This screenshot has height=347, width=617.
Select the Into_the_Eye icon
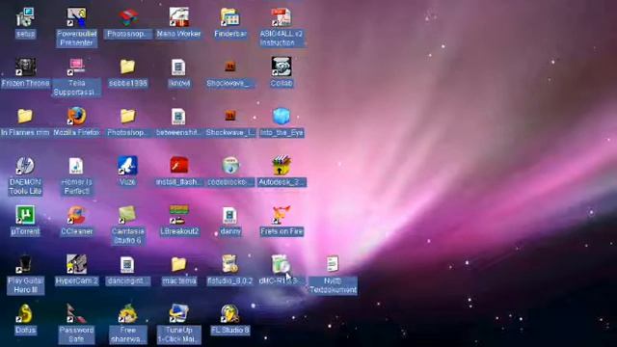pos(282,117)
